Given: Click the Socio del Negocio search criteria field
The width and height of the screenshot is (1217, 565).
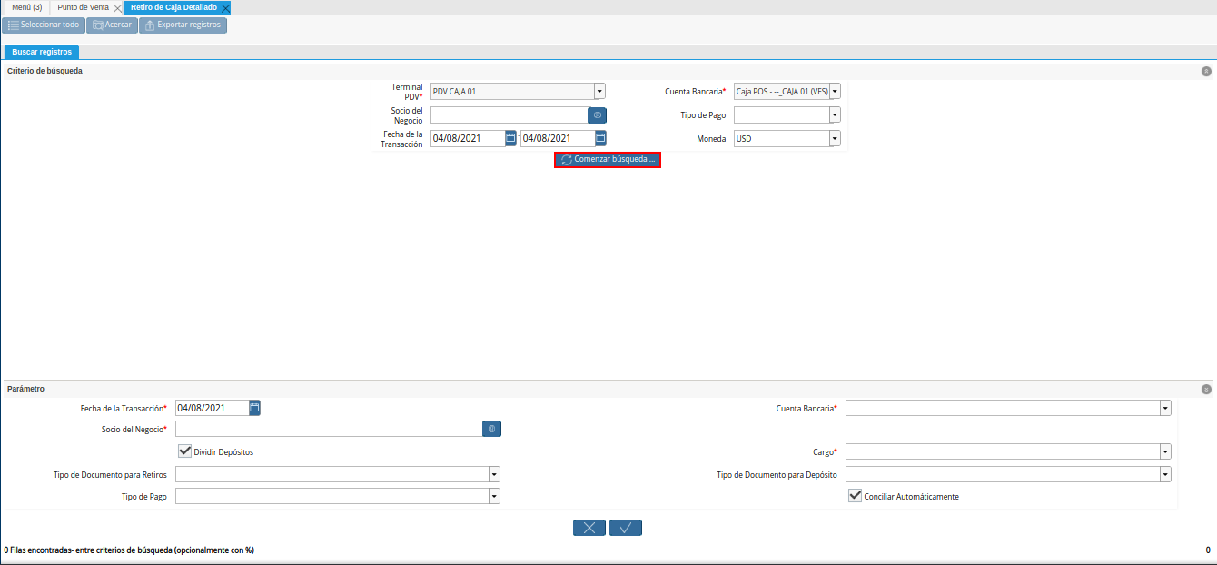Looking at the screenshot, I should click(509, 114).
